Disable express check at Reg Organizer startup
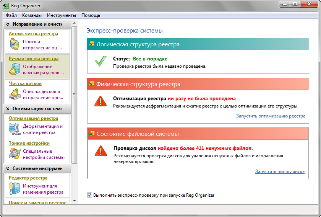Viewport: 321px width, 217px height. [89, 195]
